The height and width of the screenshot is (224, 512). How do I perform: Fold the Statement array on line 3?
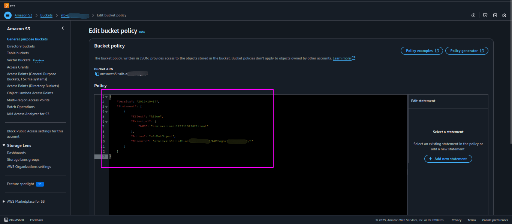tap(106, 107)
